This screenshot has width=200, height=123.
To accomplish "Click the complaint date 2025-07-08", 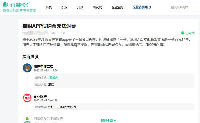I will [58, 33].
